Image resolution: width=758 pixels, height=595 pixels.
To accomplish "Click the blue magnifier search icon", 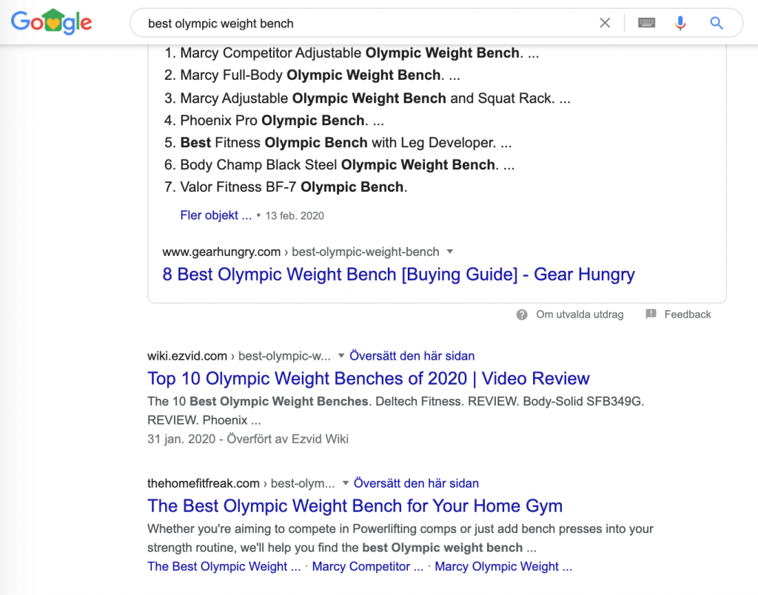I will pyautogui.click(x=717, y=23).
